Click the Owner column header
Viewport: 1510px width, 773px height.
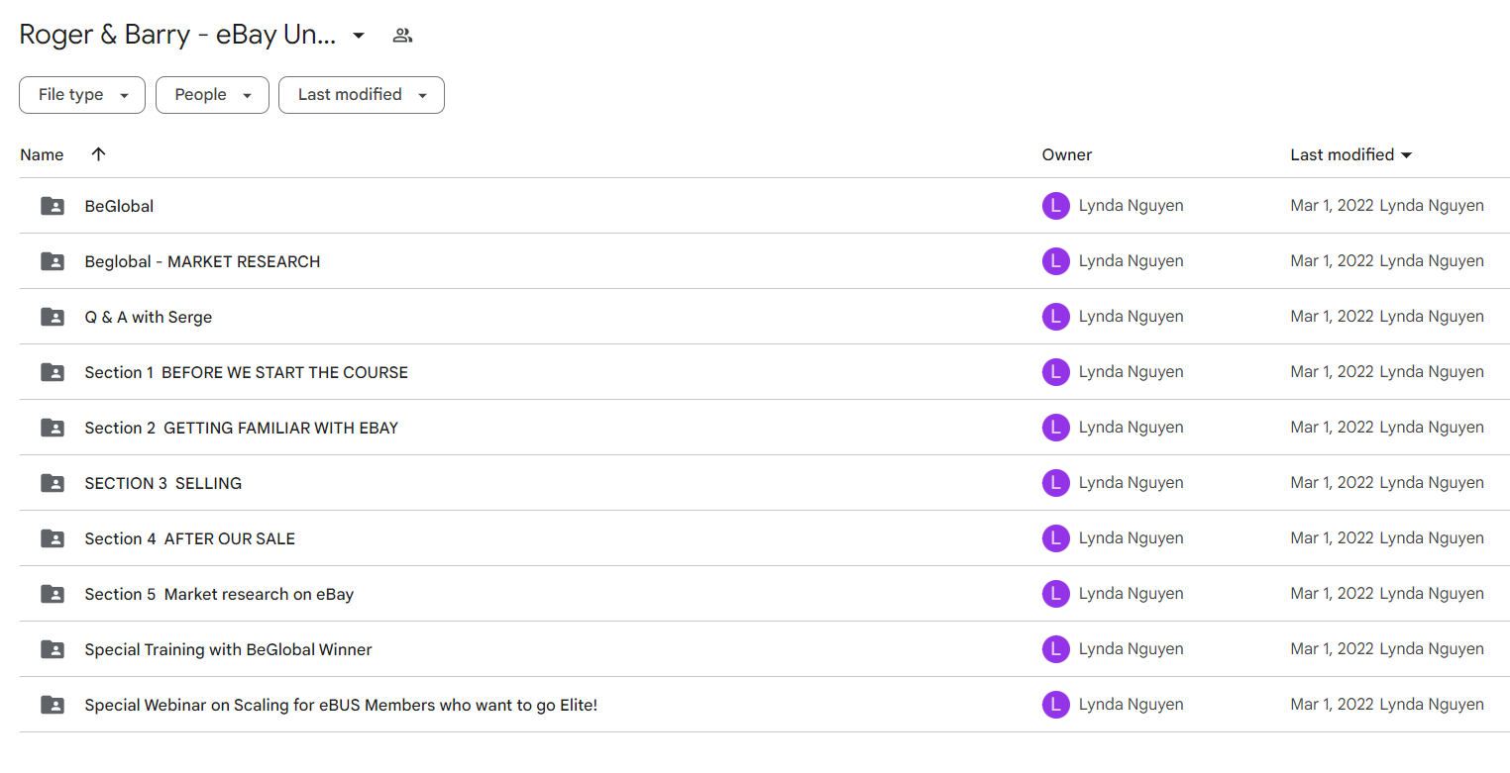tap(1067, 154)
